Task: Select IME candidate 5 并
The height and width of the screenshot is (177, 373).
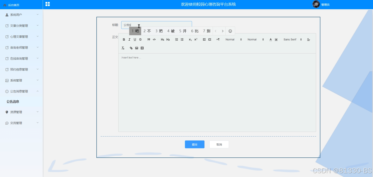Action: coord(183,31)
